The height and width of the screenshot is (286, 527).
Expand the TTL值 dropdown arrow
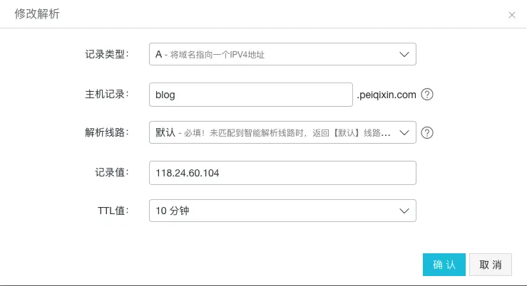pos(404,211)
